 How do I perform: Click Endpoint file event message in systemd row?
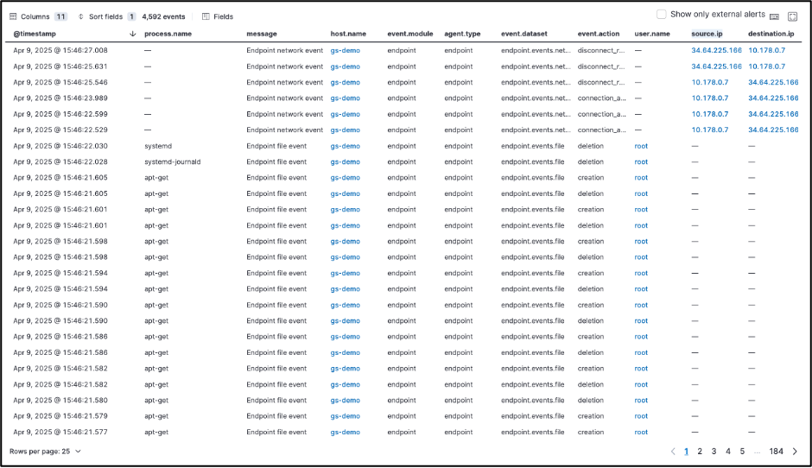point(276,146)
